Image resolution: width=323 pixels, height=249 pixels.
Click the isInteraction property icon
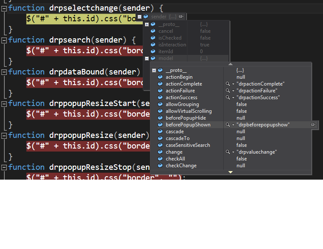[153, 44]
